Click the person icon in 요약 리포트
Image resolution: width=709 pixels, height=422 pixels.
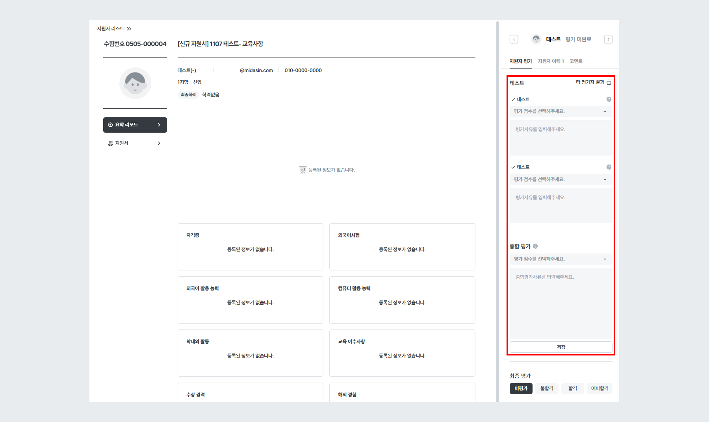(x=110, y=125)
